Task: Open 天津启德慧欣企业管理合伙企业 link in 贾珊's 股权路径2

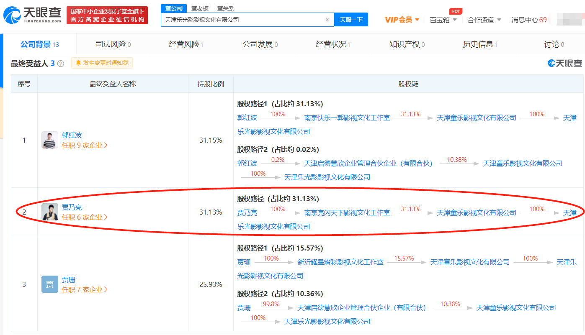Action: (x=362, y=308)
